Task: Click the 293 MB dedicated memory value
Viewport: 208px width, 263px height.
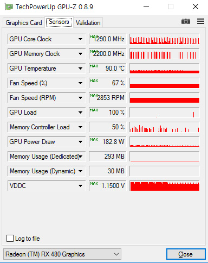Action: click(x=108, y=156)
